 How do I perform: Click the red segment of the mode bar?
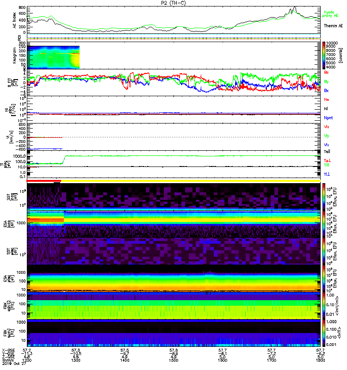click(x=44, y=181)
